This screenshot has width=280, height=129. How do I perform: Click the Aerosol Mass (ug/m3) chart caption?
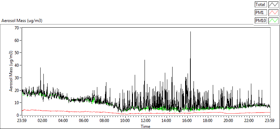[x=22, y=21]
